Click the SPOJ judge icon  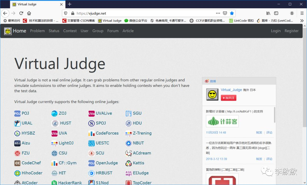[92, 123]
